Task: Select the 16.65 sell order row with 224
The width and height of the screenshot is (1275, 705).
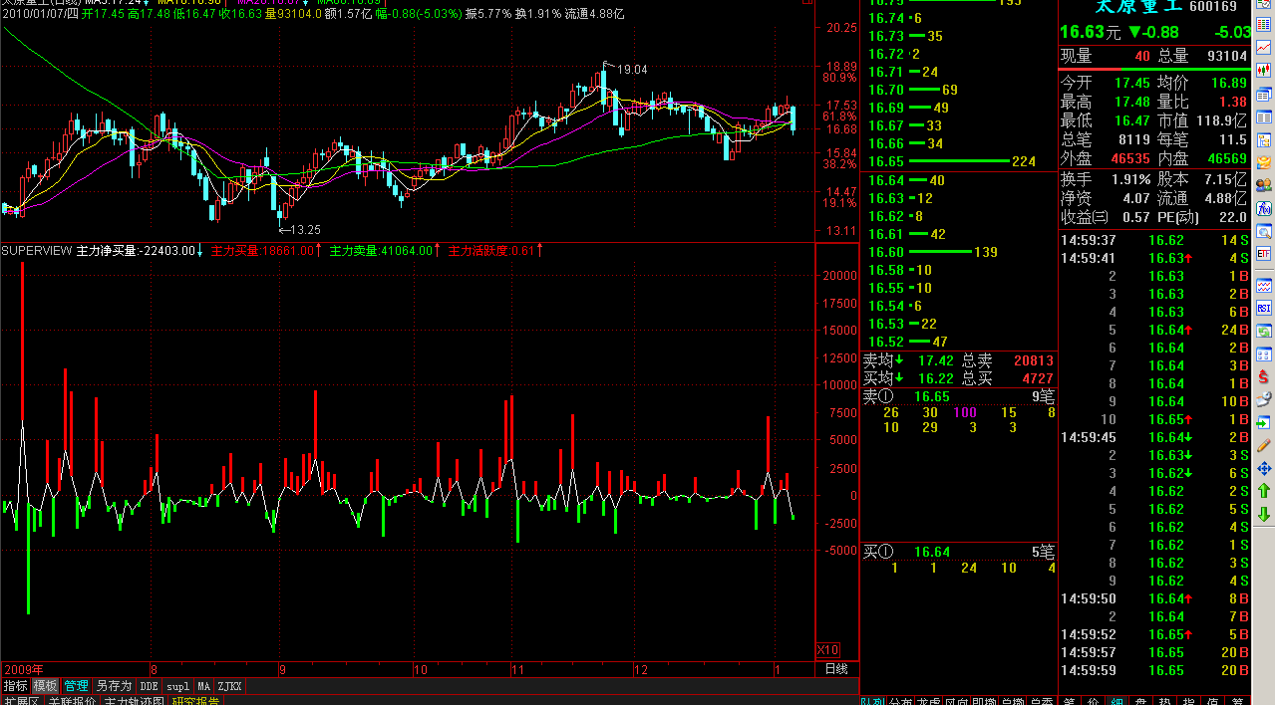Action: point(958,161)
